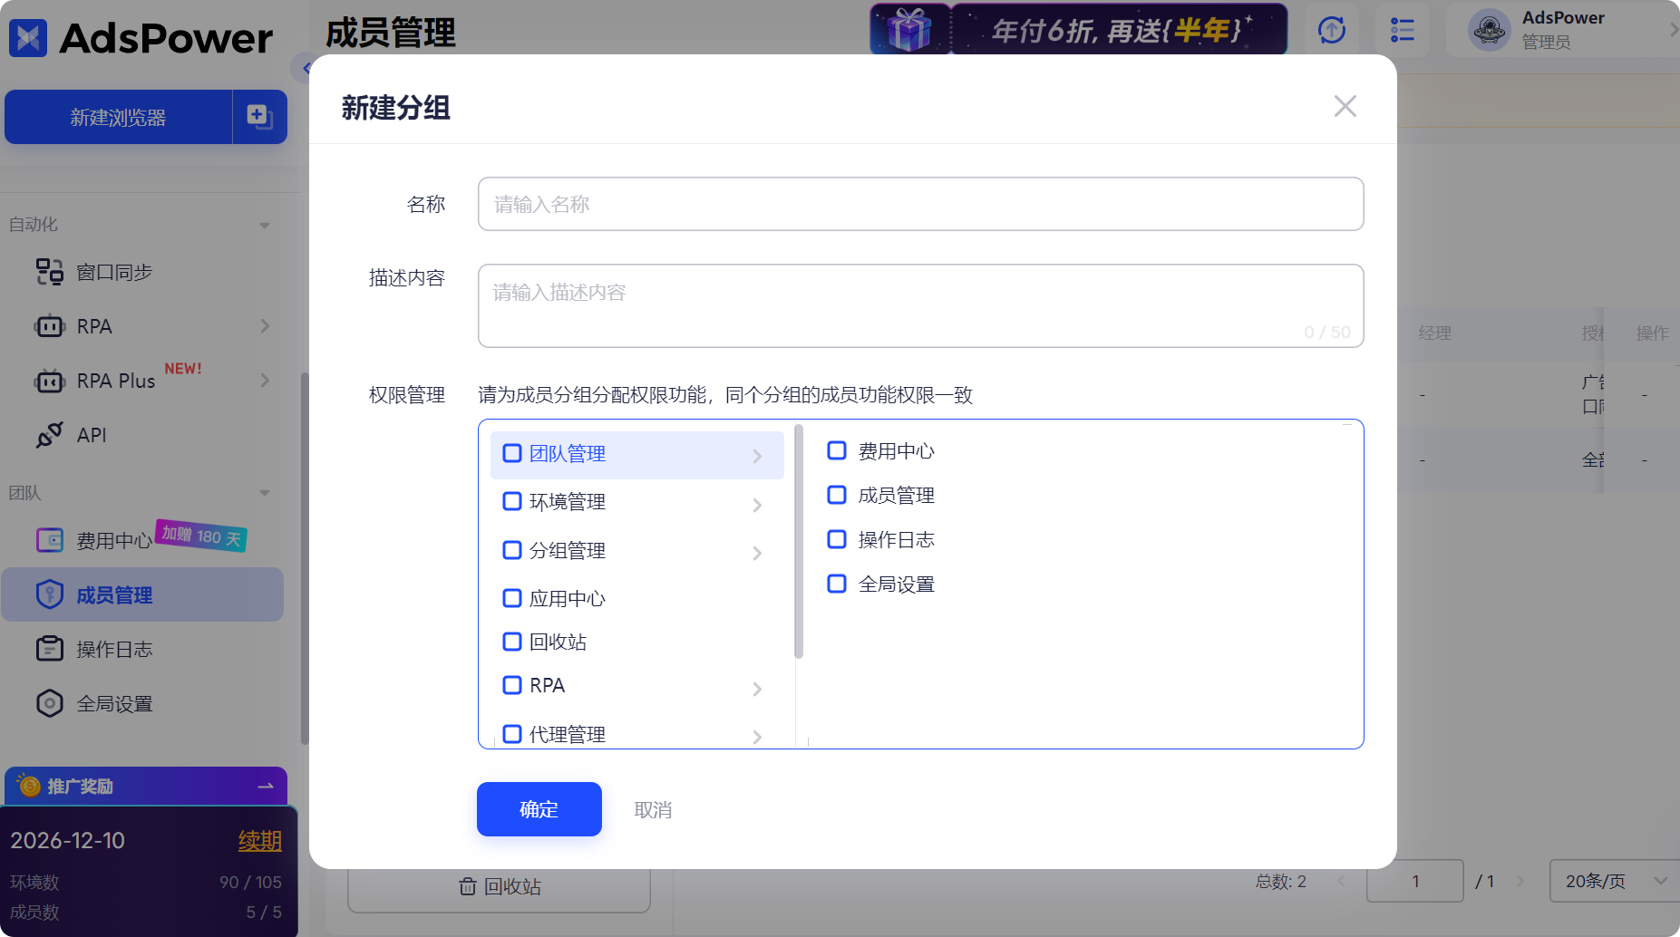Click the add browser icon beside 新建浏览器

pyautogui.click(x=259, y=116)
